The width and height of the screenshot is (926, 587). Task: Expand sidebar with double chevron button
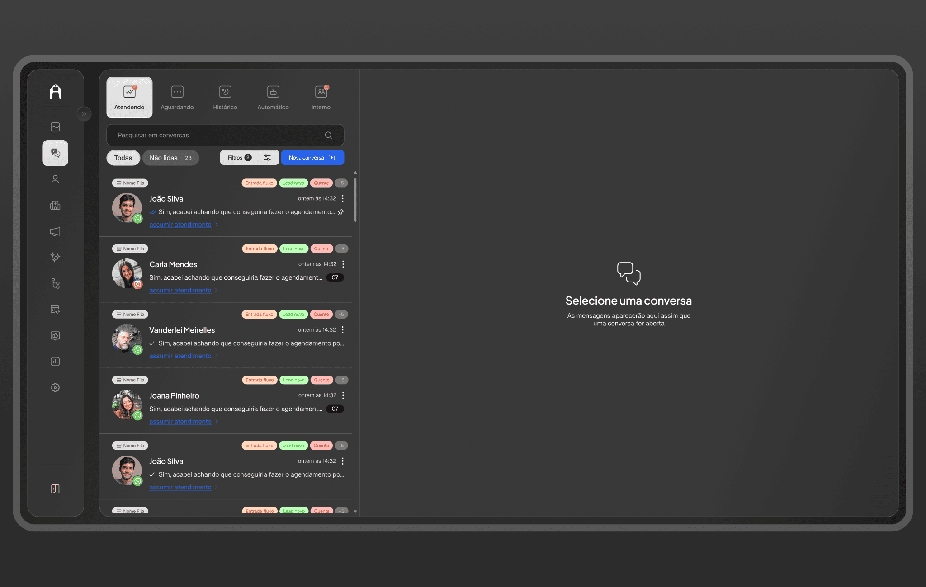pos(84,114)
